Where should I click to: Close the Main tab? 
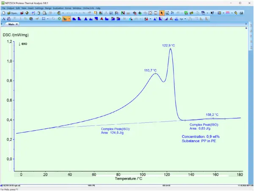tap(17, 24)
